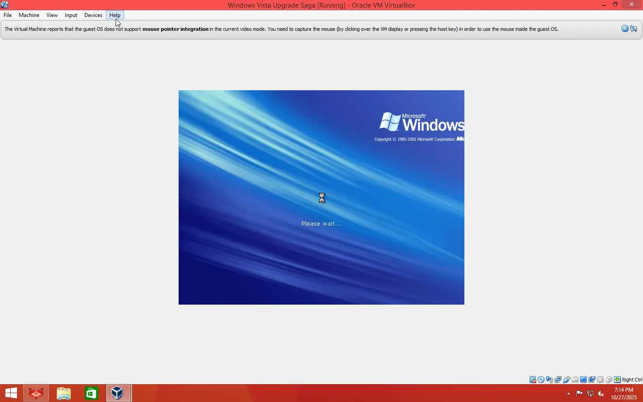643x402 pixels.
Task: Open the green Store app on taskbar
Action: 92,393
